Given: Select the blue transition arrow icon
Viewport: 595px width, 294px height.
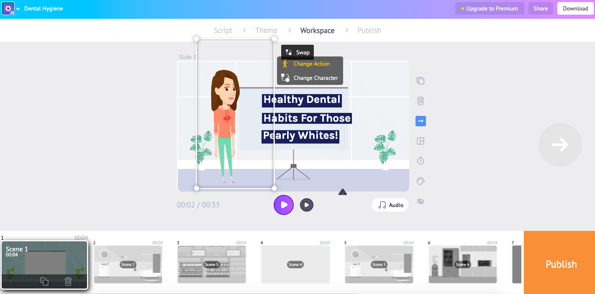Looking at the screenshot, I should (x=420, y=121).
